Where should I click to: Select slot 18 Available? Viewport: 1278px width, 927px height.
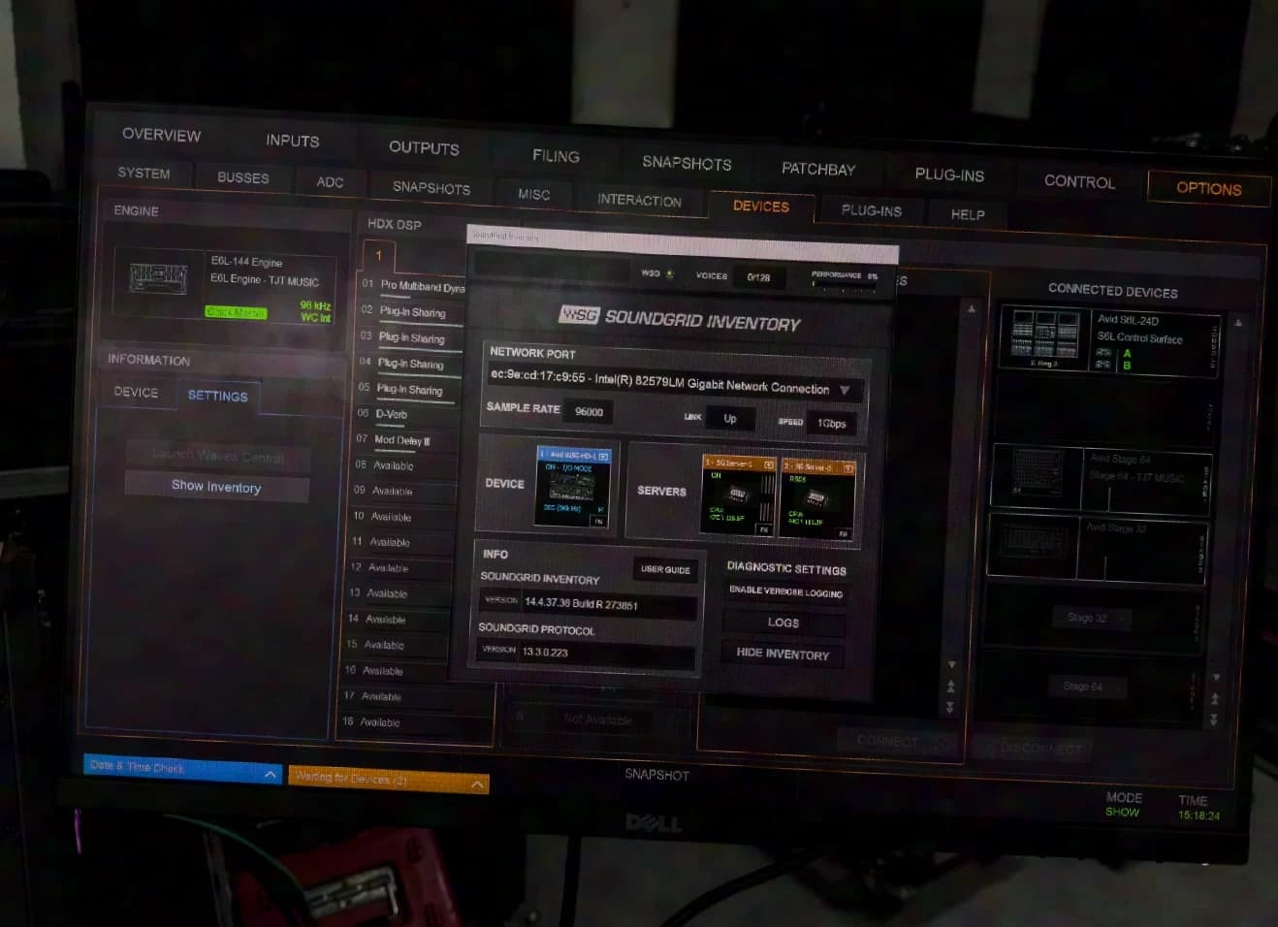(415, 722)
